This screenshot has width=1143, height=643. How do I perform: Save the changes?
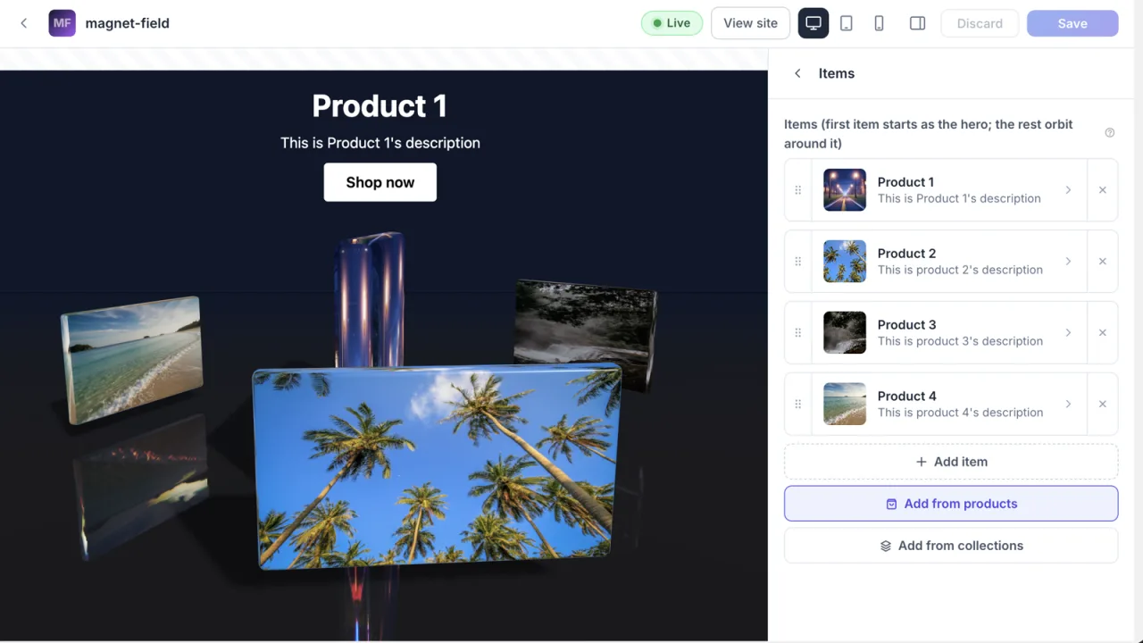pos(1072,23)
